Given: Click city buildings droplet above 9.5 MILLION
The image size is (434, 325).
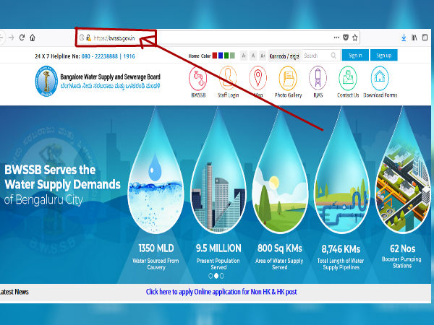Looking at the screenshot, I should [x=218, y=171].
